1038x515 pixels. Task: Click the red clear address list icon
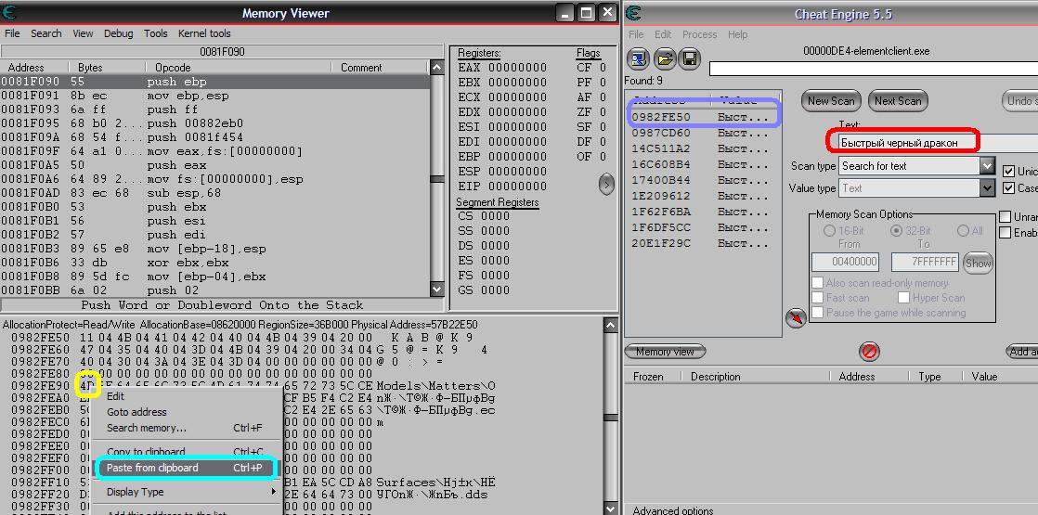868,352
